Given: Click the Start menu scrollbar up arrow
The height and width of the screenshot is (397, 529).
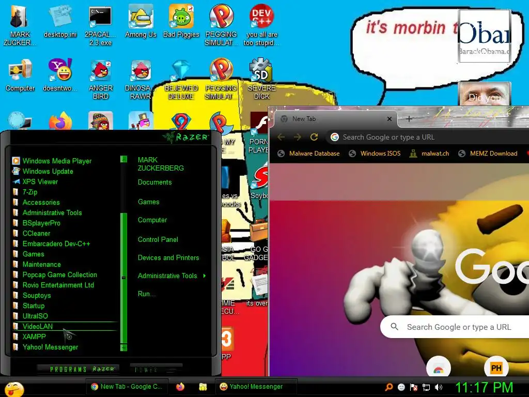Looking at the screenshot, I should point(123,159).
